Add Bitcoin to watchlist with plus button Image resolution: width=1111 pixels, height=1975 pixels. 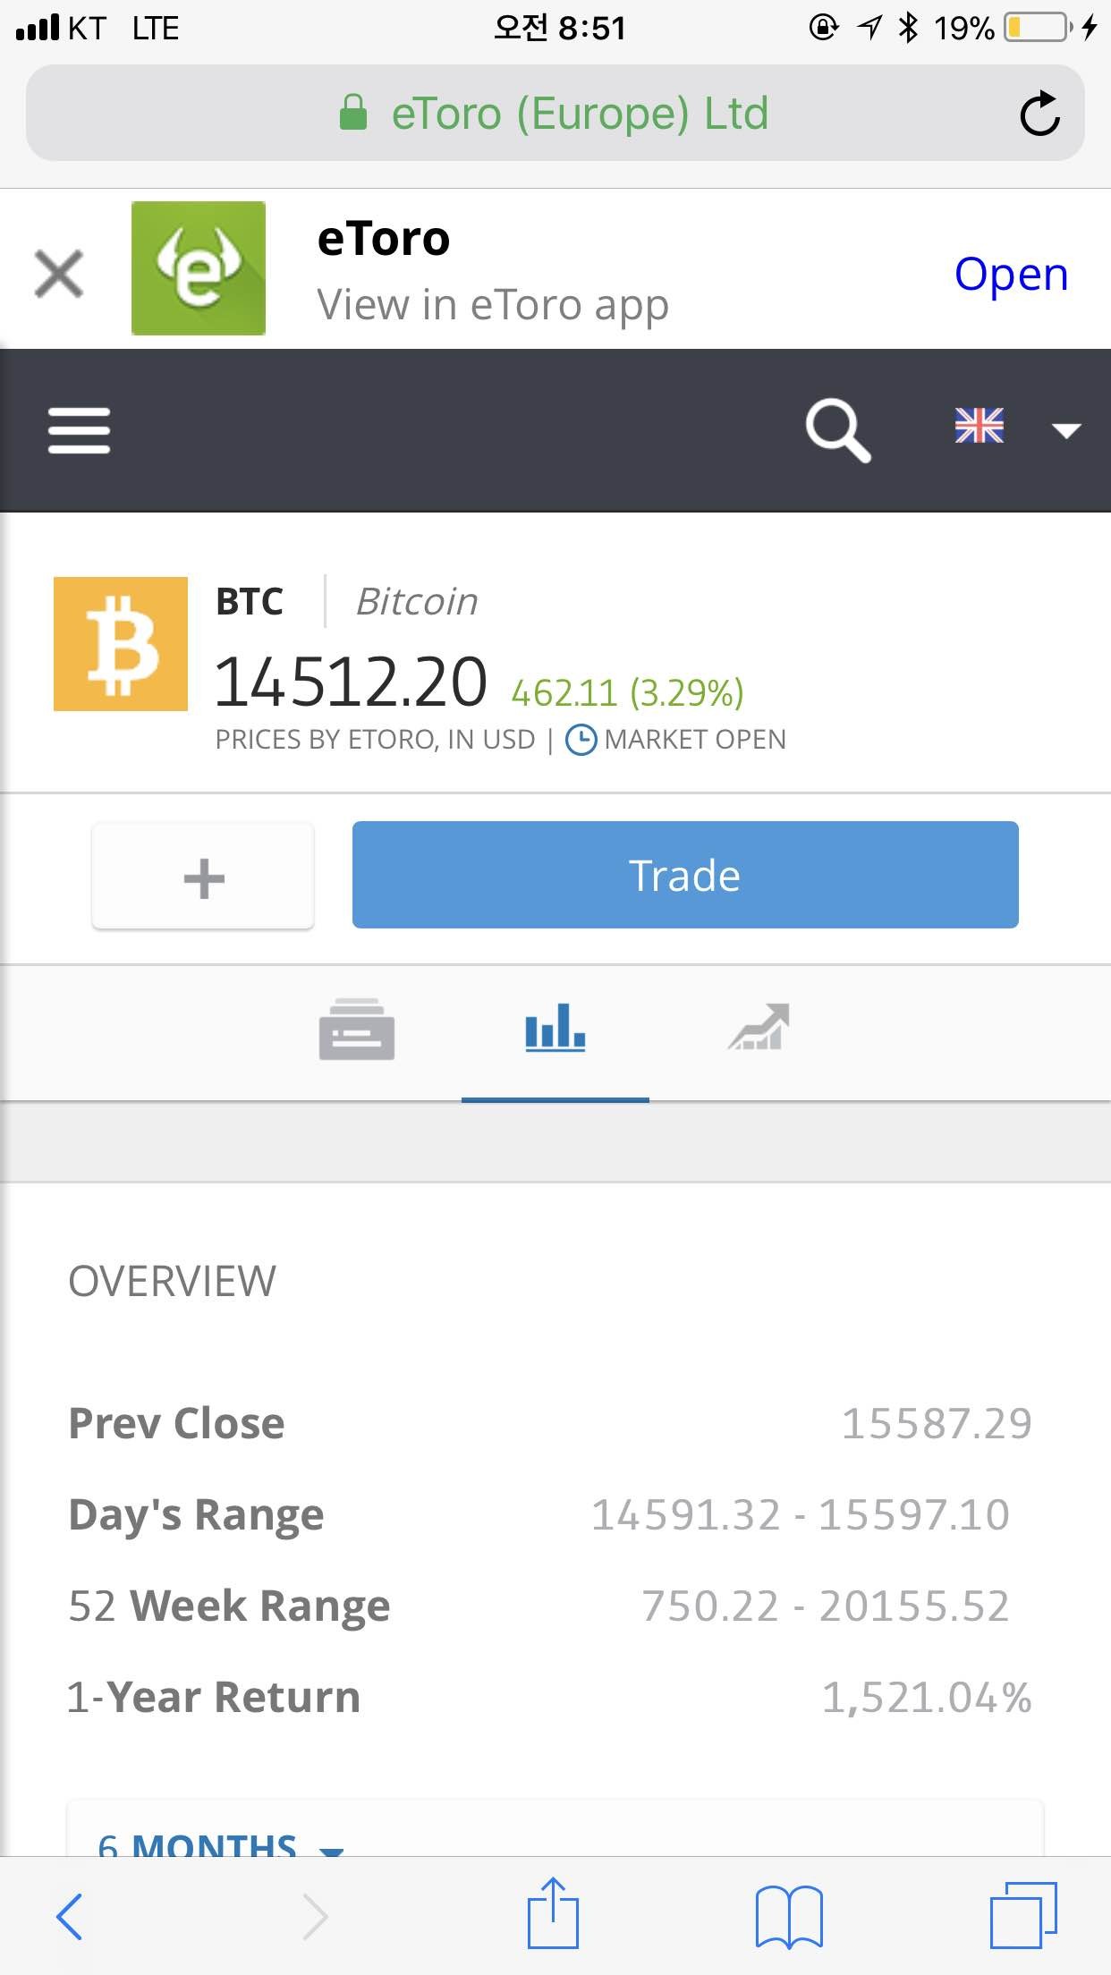(203, 877)
